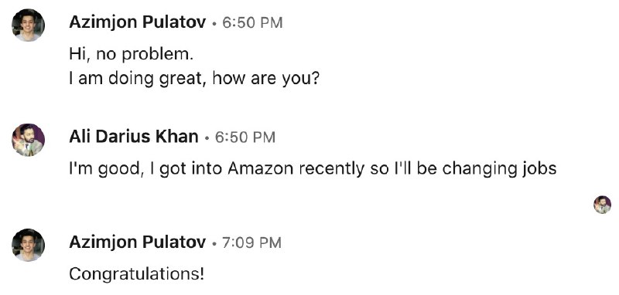Click the dot separator after Ali Darius Khan
Viewport: 619px width, 295px height.
coord(207,138)
